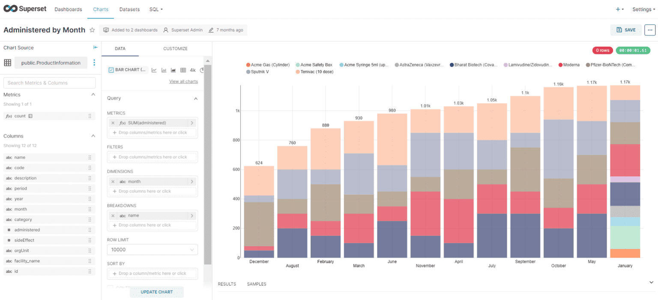Click the Search Metrics & Columns field
This screenshot has height=300, width=658.
pos(49,83)
